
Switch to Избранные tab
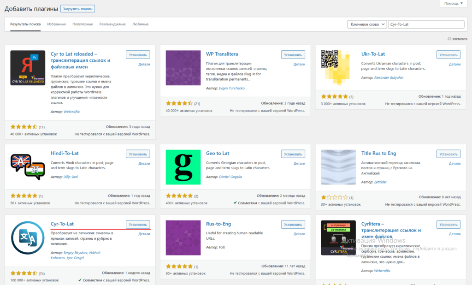57,24
